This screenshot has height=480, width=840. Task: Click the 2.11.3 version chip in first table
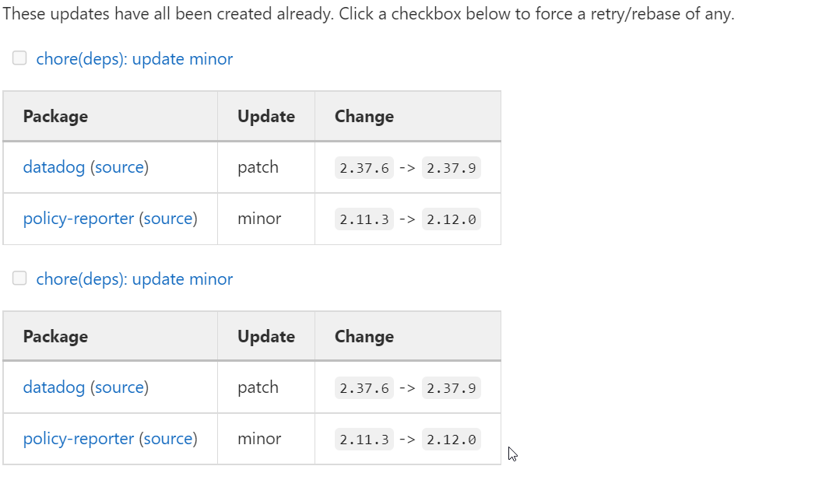(x=364, y=219)
